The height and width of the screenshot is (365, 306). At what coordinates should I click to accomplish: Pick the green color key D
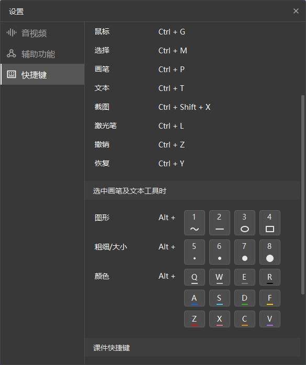(x=244, y=298)
